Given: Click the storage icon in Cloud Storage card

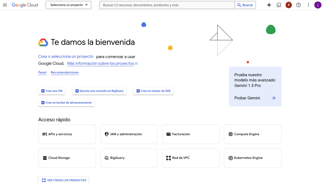Looking at the screenshot, I should click(45, 158).
